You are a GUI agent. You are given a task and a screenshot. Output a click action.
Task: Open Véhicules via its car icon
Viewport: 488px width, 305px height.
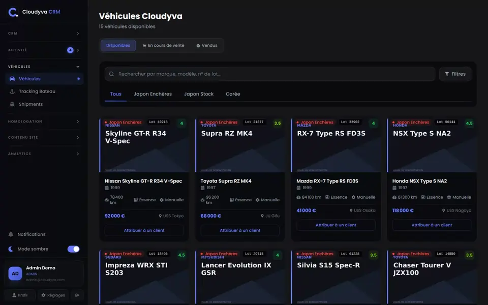click(12, 79)
